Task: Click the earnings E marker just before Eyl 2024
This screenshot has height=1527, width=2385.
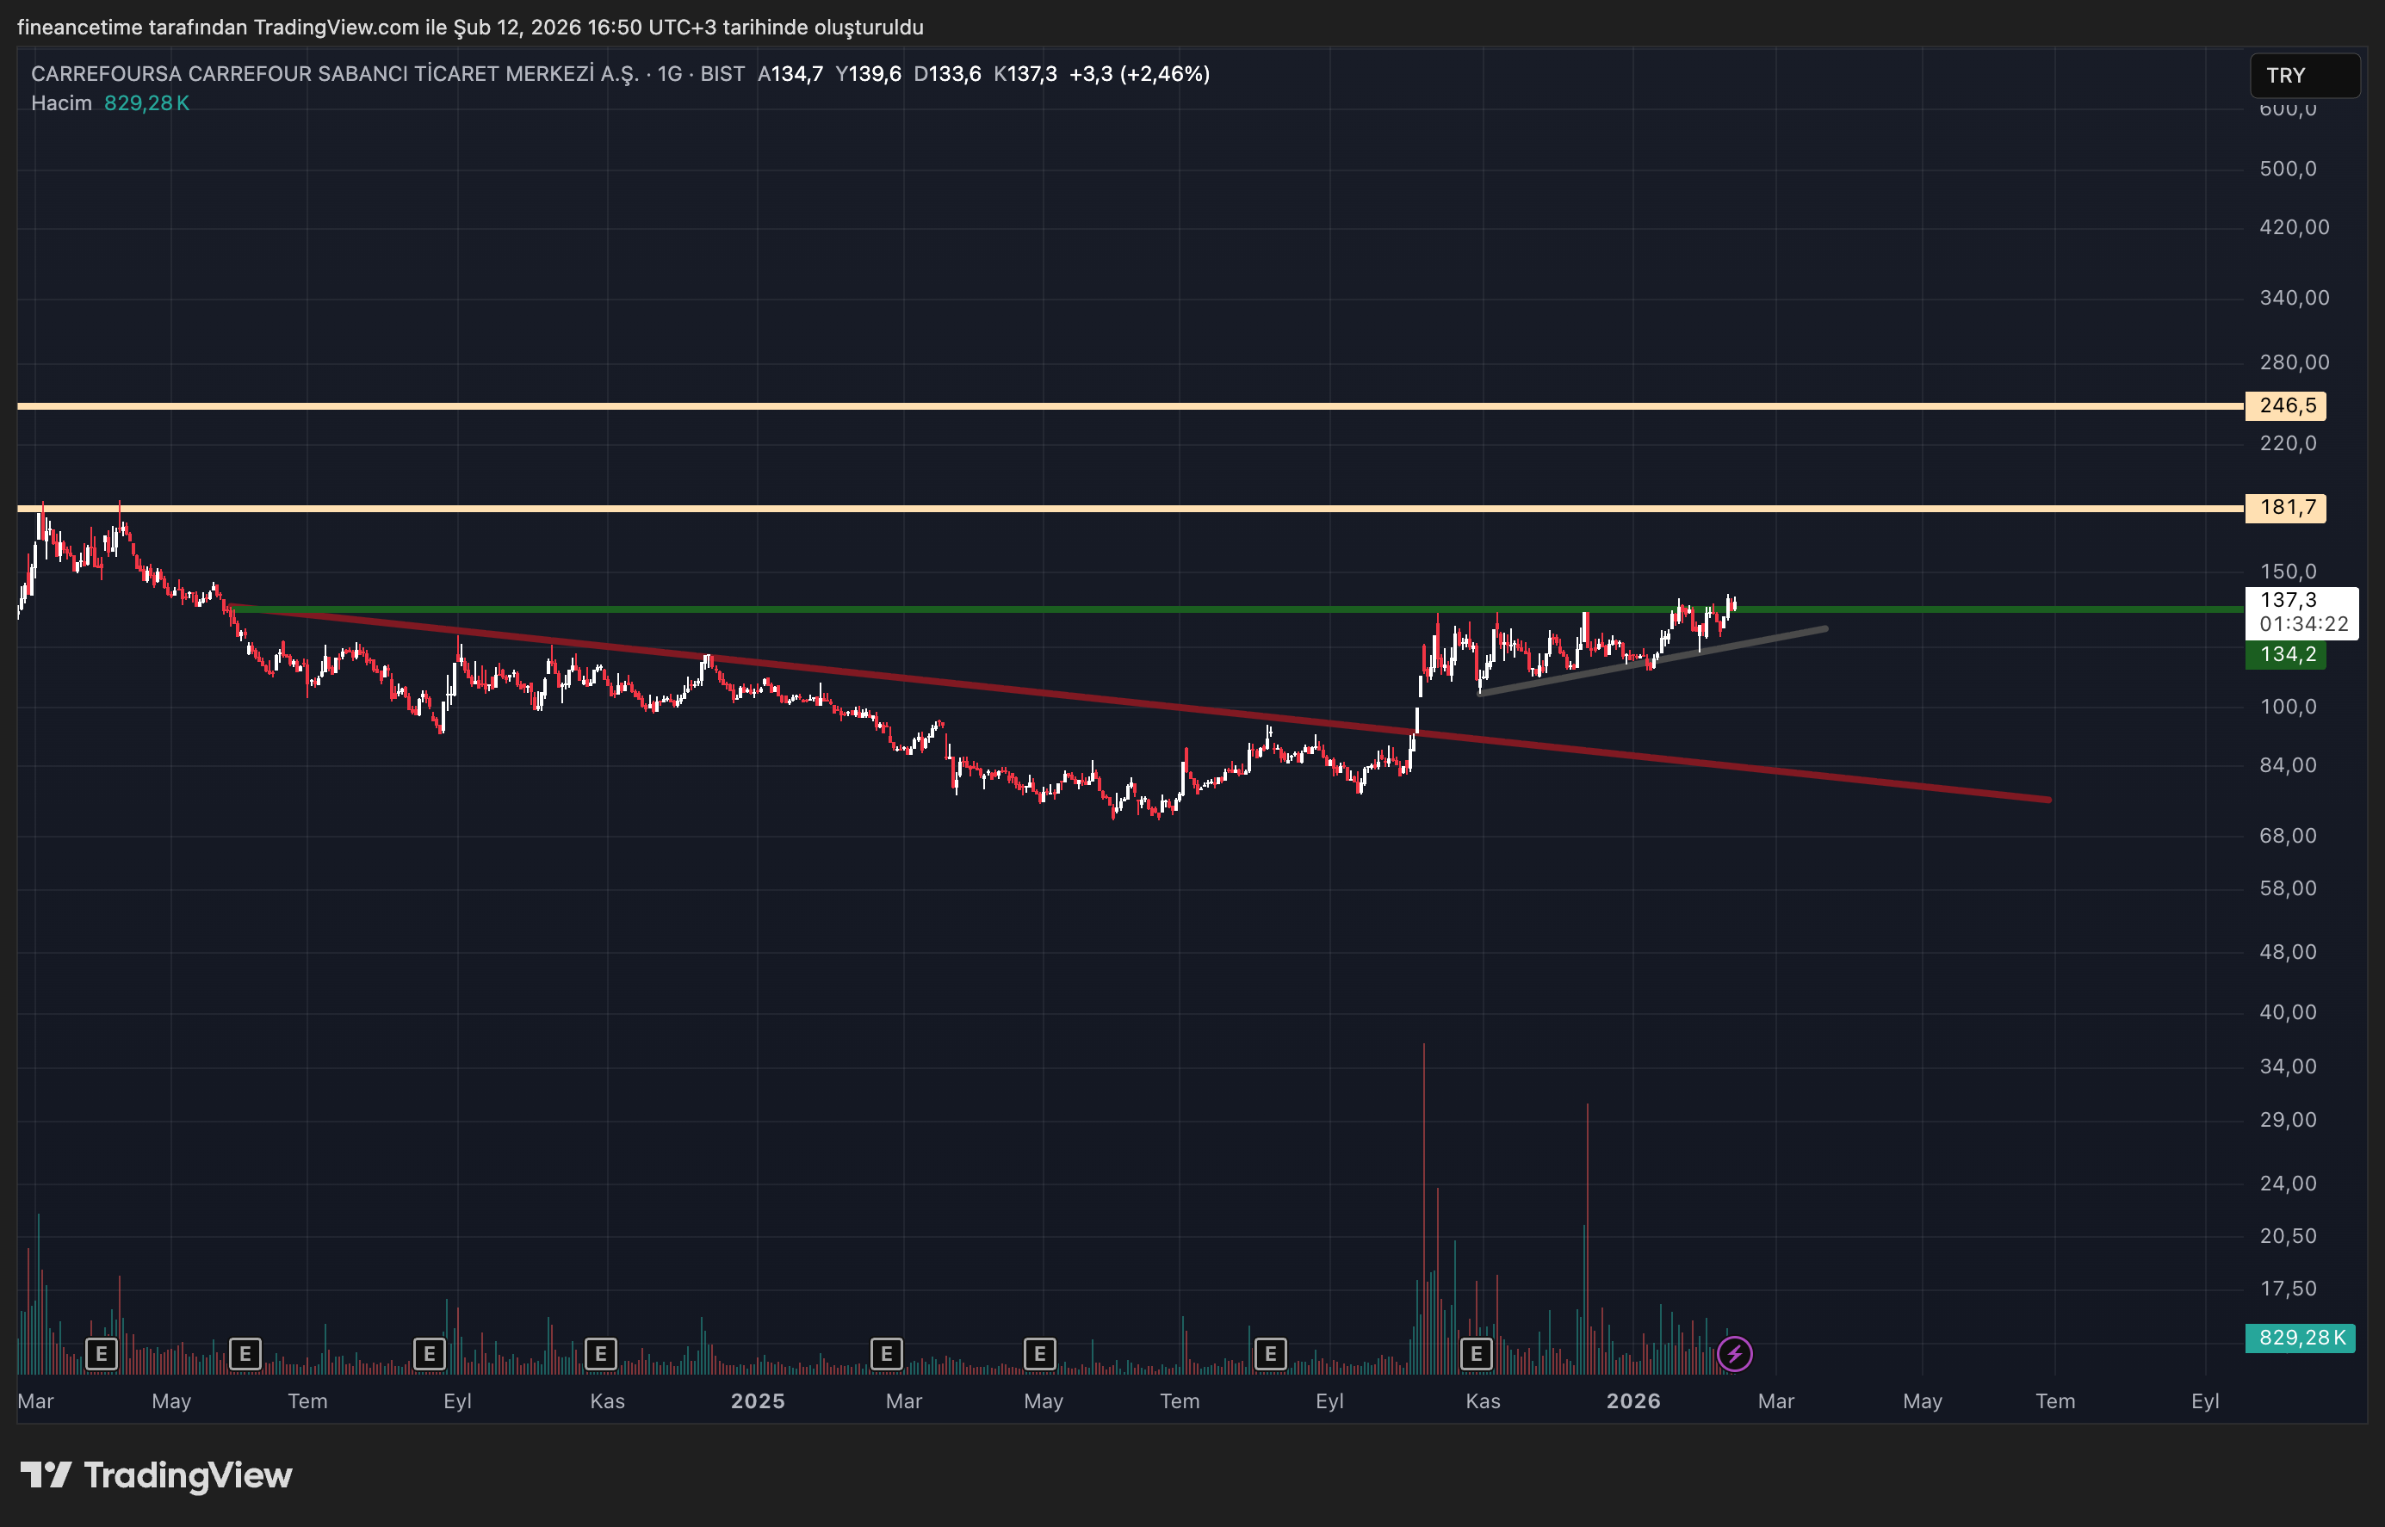Action: (429, 1353)
